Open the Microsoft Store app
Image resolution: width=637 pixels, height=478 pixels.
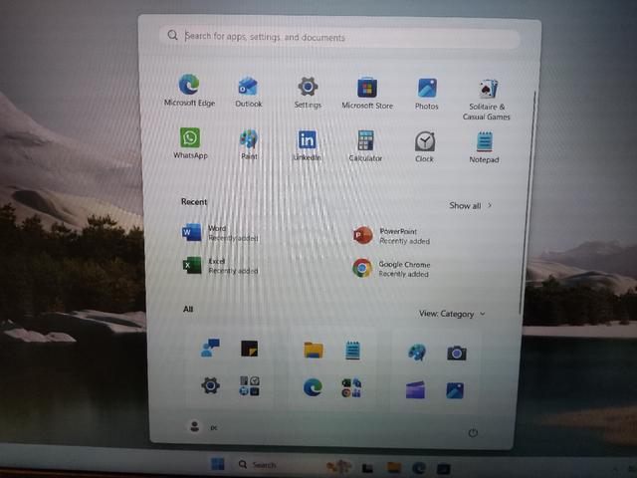(x=367, y=93)
